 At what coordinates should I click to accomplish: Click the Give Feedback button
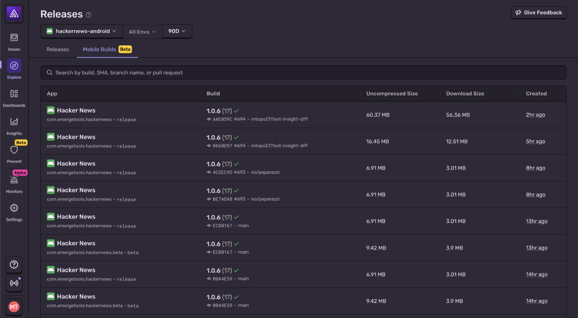pos(538,12)
